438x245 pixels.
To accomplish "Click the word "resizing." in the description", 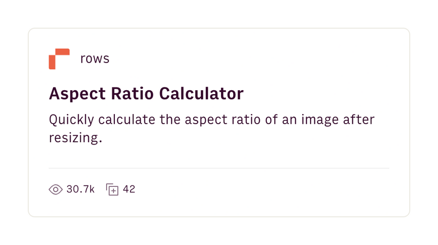I will (76, 138).
